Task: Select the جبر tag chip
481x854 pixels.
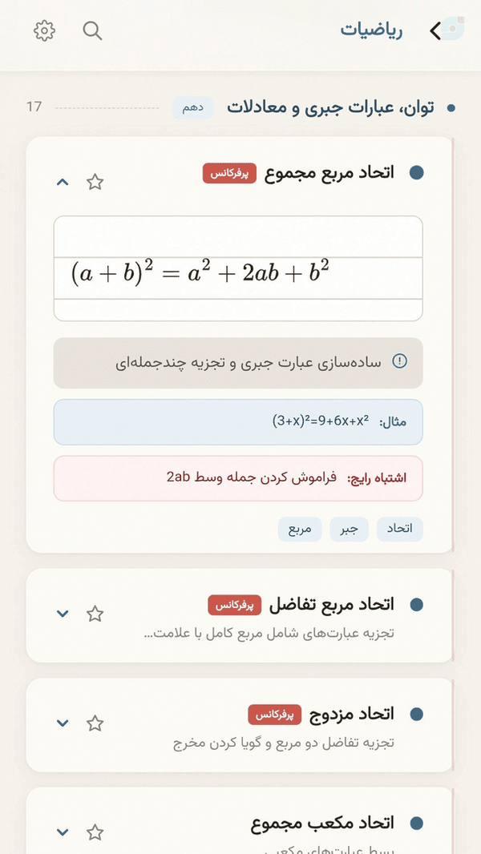Action: coord(350,530)
